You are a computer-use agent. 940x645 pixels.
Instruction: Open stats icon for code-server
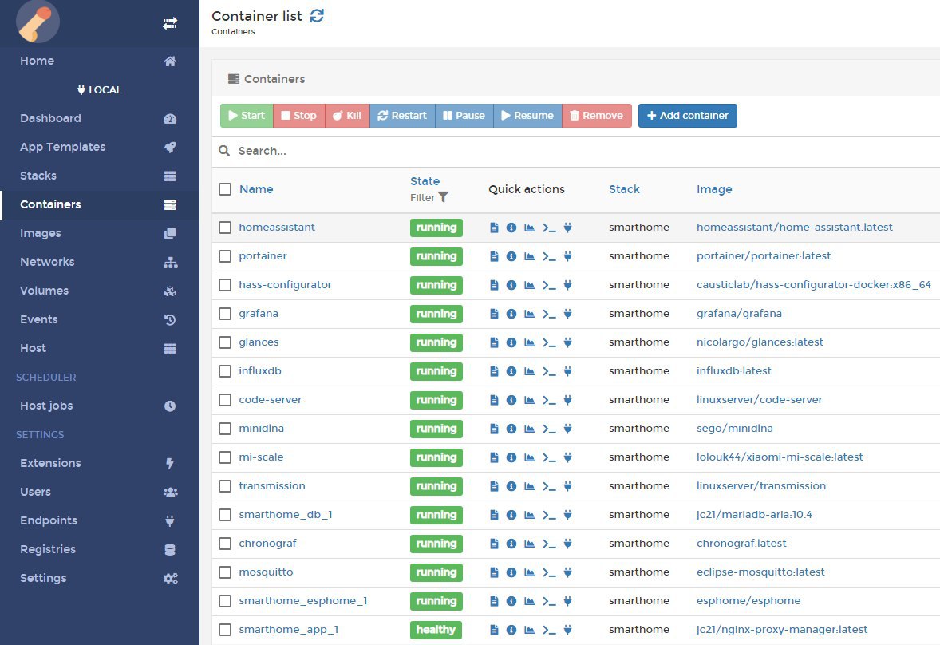[529, 401]
